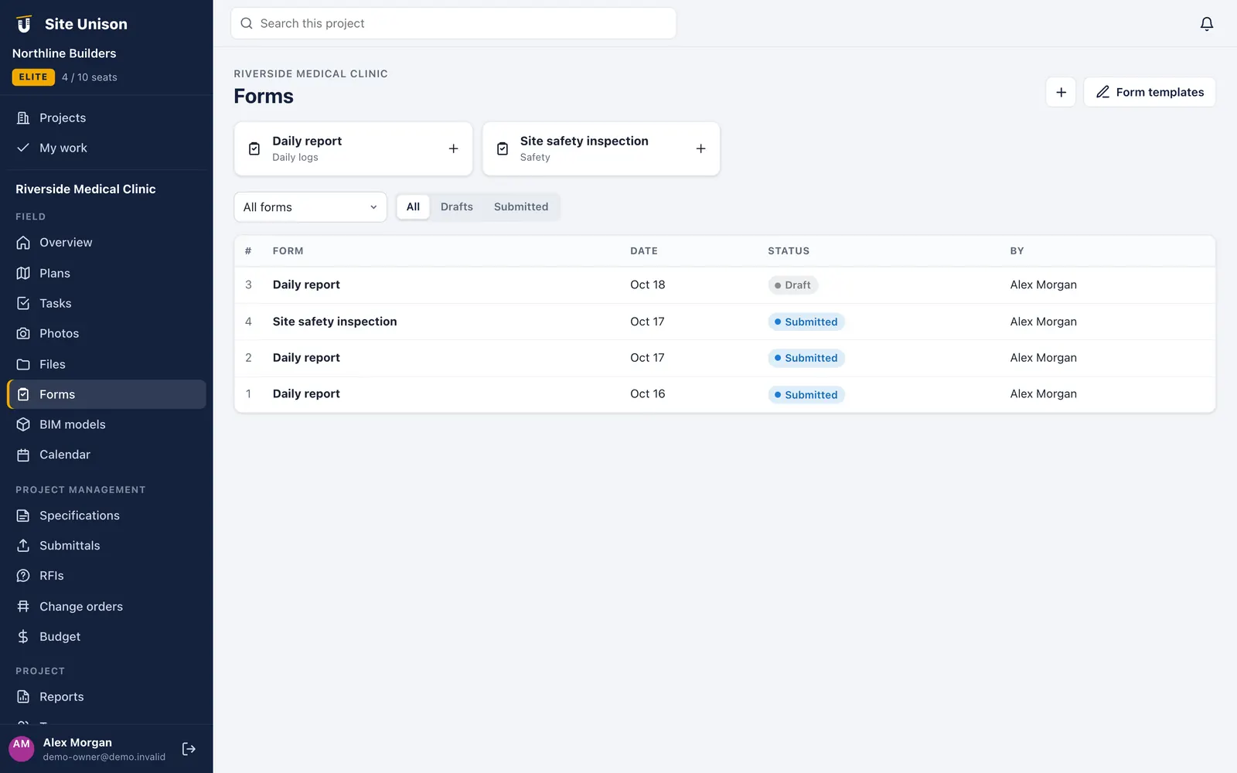Viewport: 1237px width, 773px height.
Task: Click the ELITE plan badge
Action: pos(33,77)
